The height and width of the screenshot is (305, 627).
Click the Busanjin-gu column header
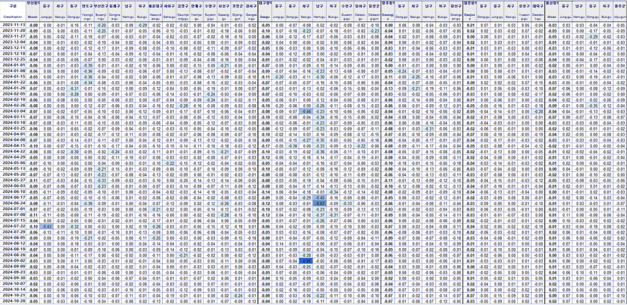[100, 12]
